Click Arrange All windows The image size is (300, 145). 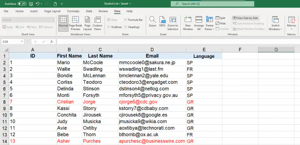tap(199, 23)
